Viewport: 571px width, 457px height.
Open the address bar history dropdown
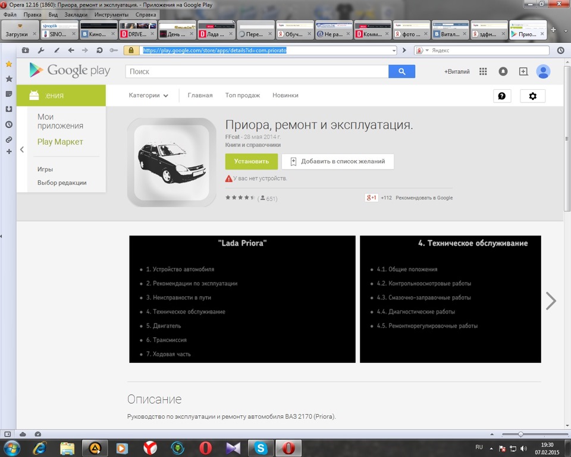tap(394, 51)
